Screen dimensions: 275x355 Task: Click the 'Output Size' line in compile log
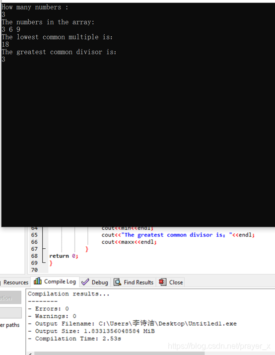coord(91,331)
